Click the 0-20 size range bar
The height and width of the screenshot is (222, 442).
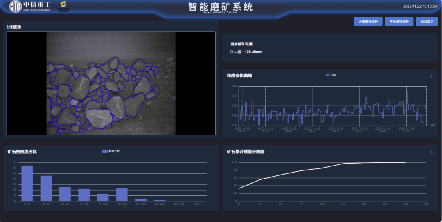[x=27, y=183]
